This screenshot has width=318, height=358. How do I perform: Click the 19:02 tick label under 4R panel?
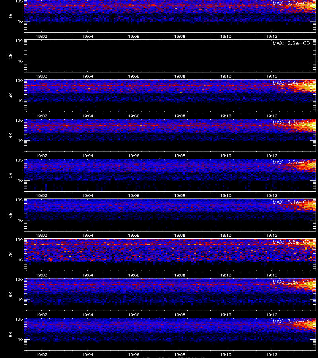tap(41, 156)
